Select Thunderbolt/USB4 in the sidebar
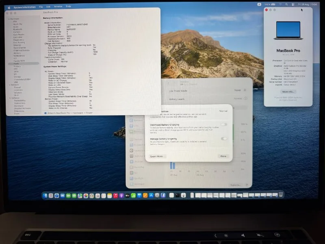Screen dimensions: 325x244 (22, 79)
